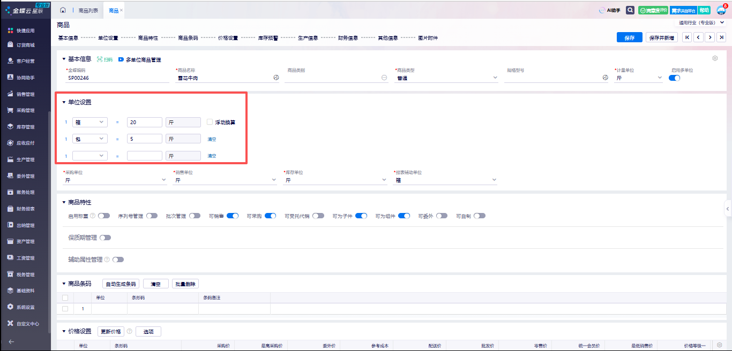
Task: Check the 浮动换算 checkbox
Action: tap(210, 122)
